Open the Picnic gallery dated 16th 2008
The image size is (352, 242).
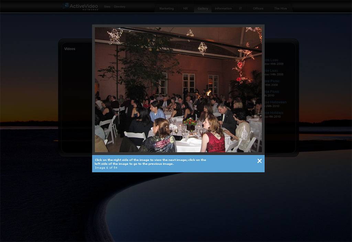[272, 81]
